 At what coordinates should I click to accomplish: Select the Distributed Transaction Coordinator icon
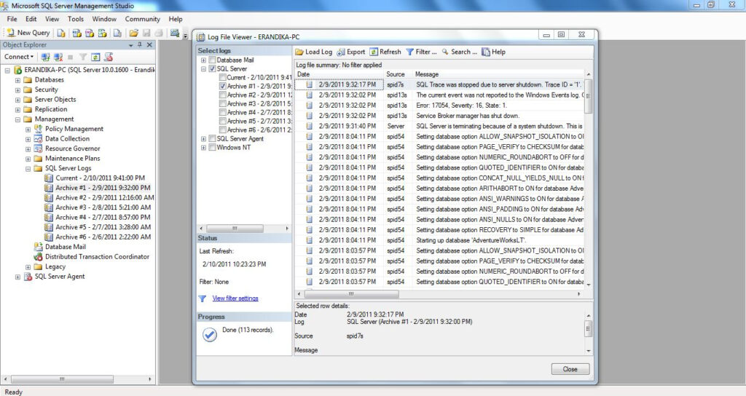click(38, 257)
